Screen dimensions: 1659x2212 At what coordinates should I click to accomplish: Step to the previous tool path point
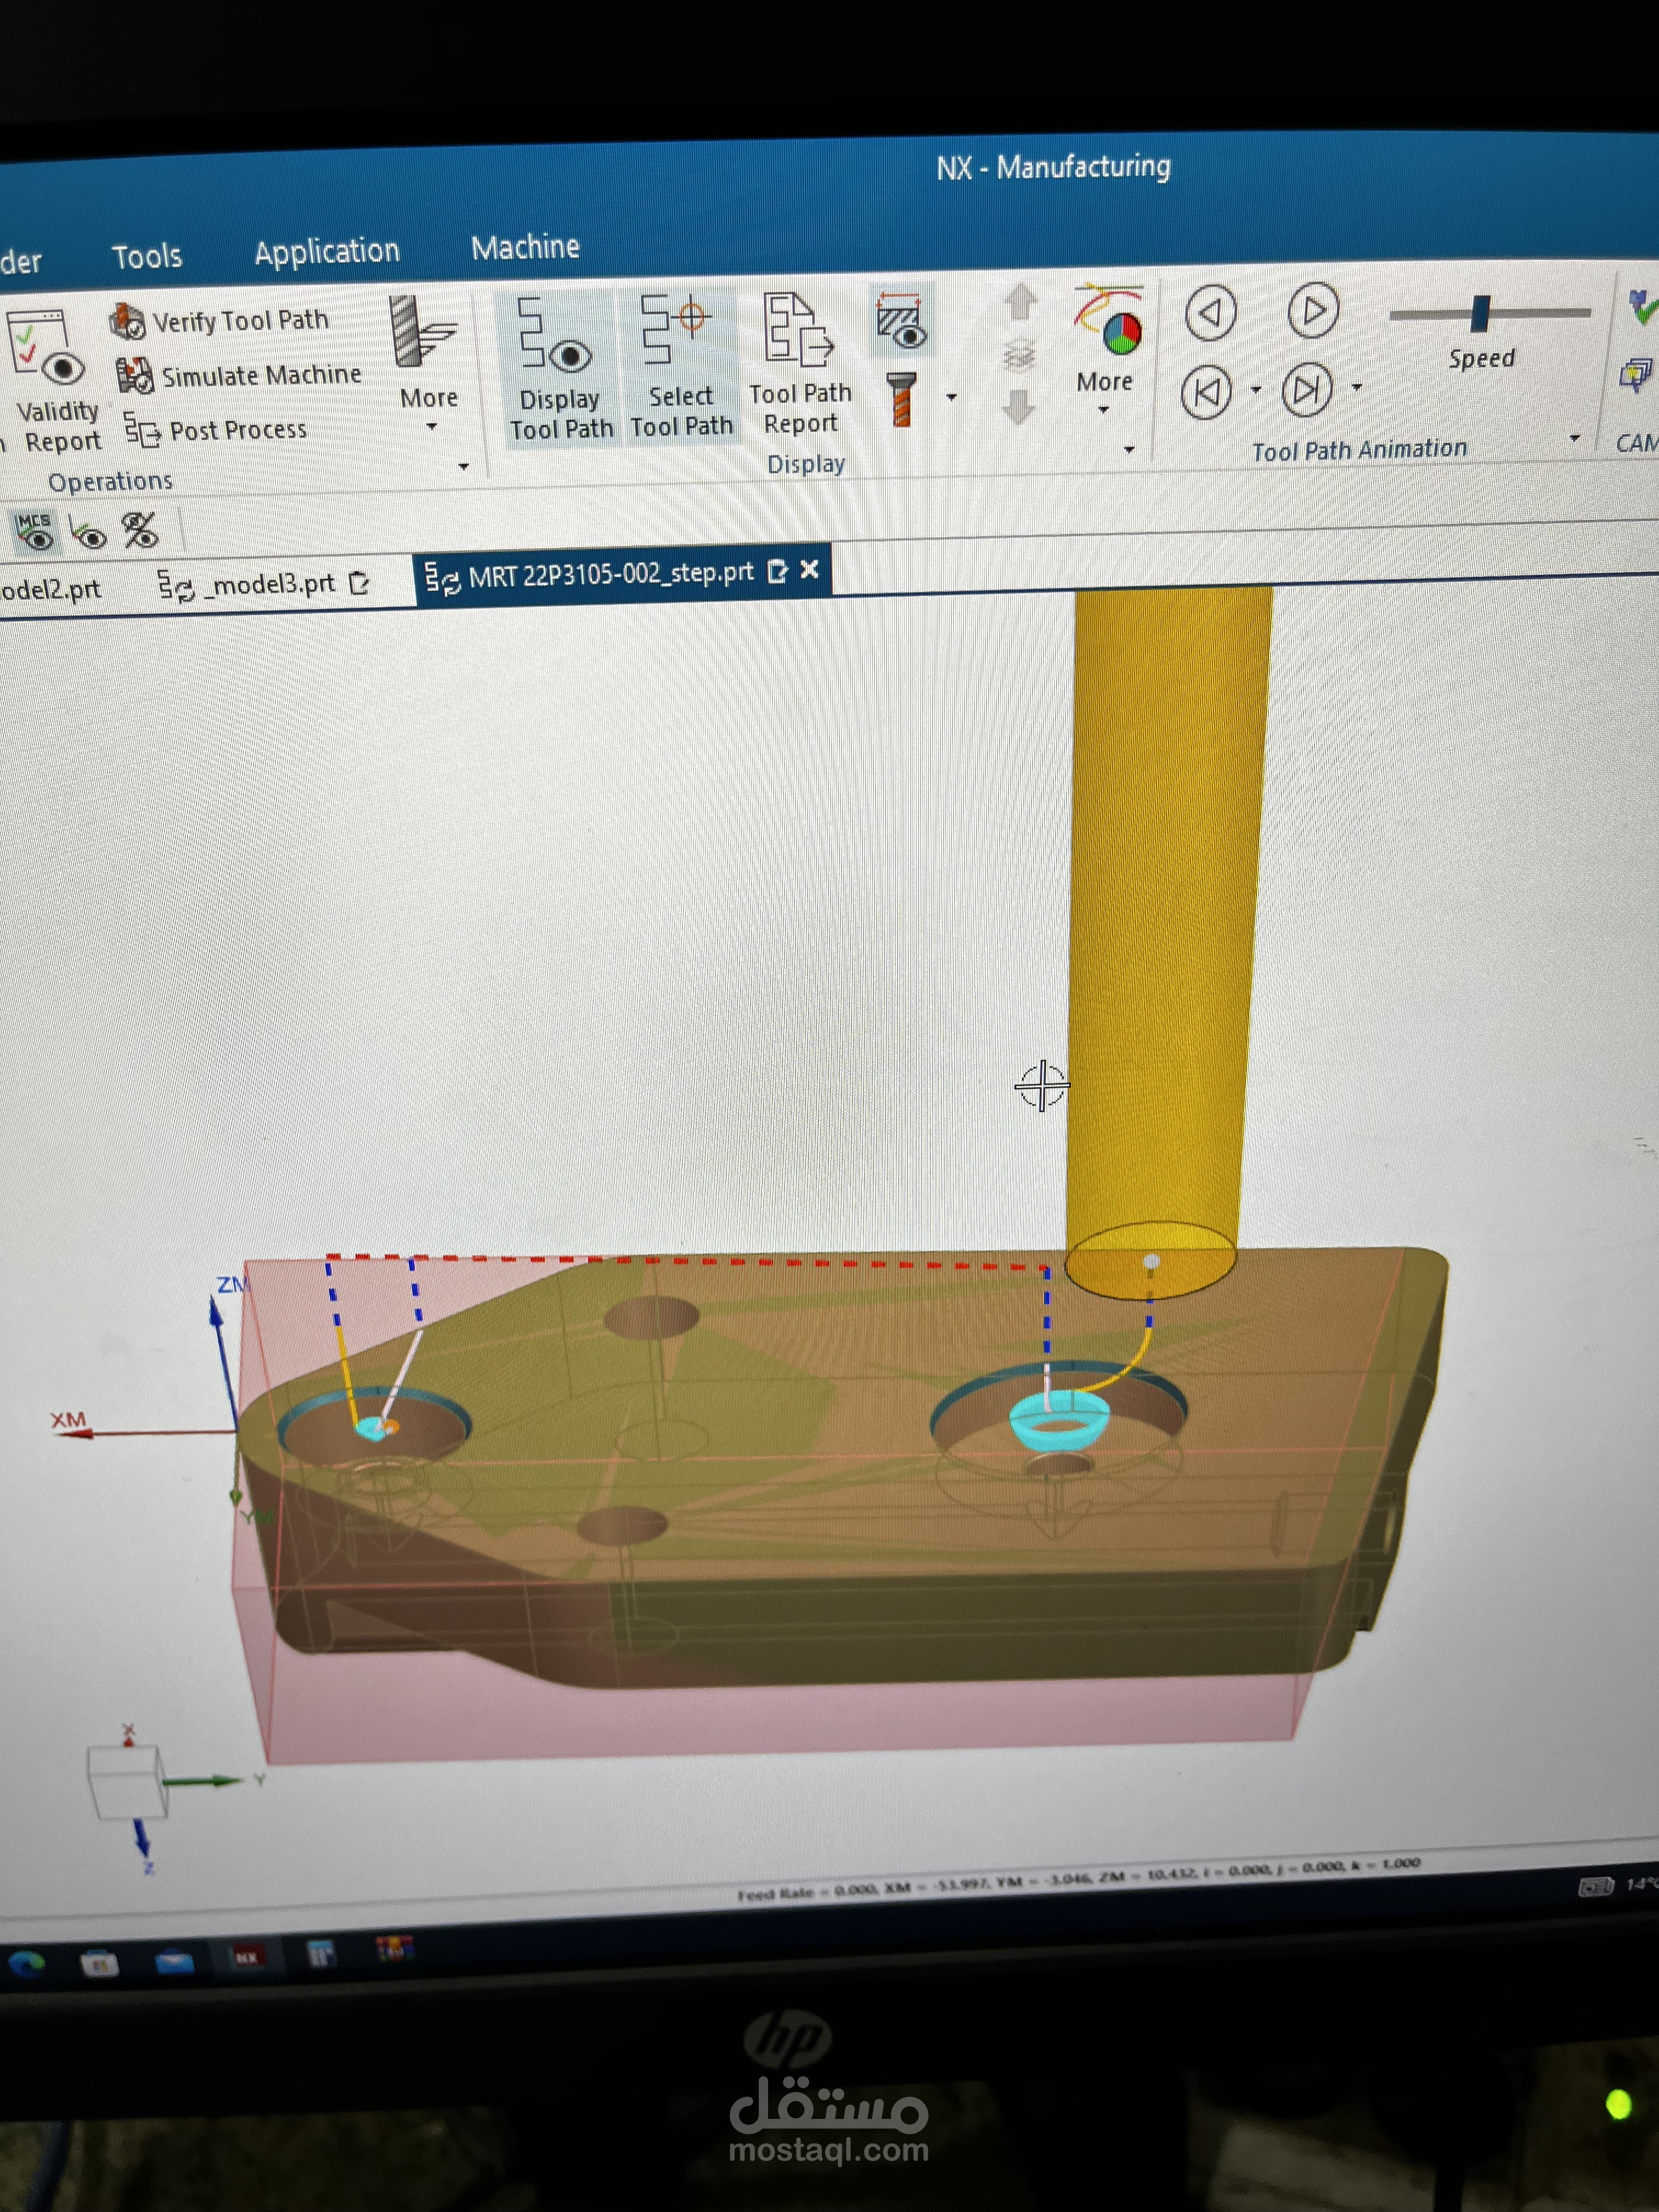(x=1206, y=392)
